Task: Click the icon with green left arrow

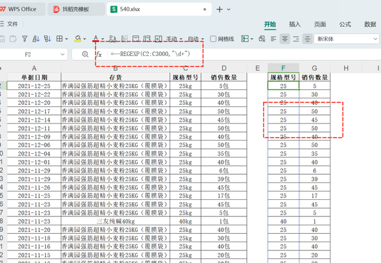Action: (158, 39)
